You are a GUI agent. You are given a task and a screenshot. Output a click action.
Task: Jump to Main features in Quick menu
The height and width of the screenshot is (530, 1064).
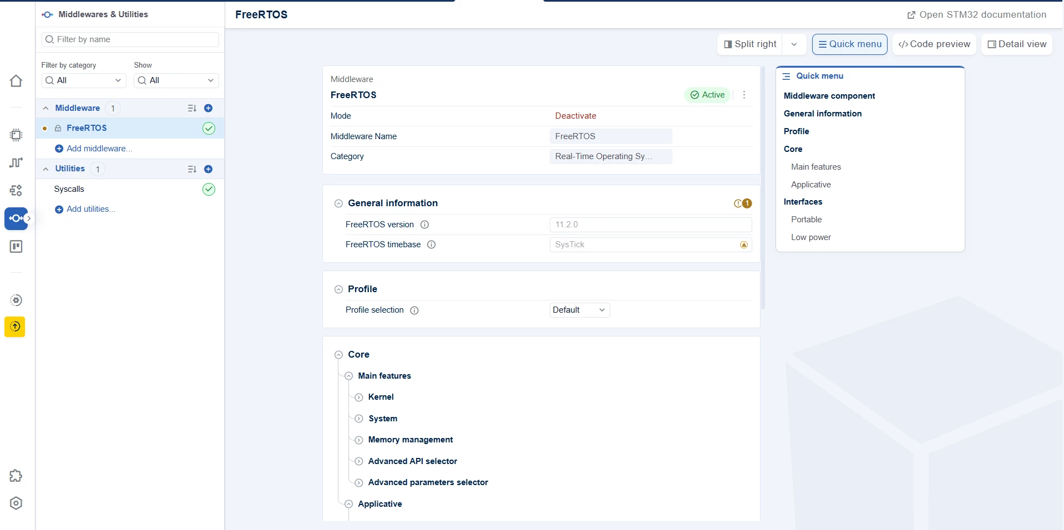815,167
